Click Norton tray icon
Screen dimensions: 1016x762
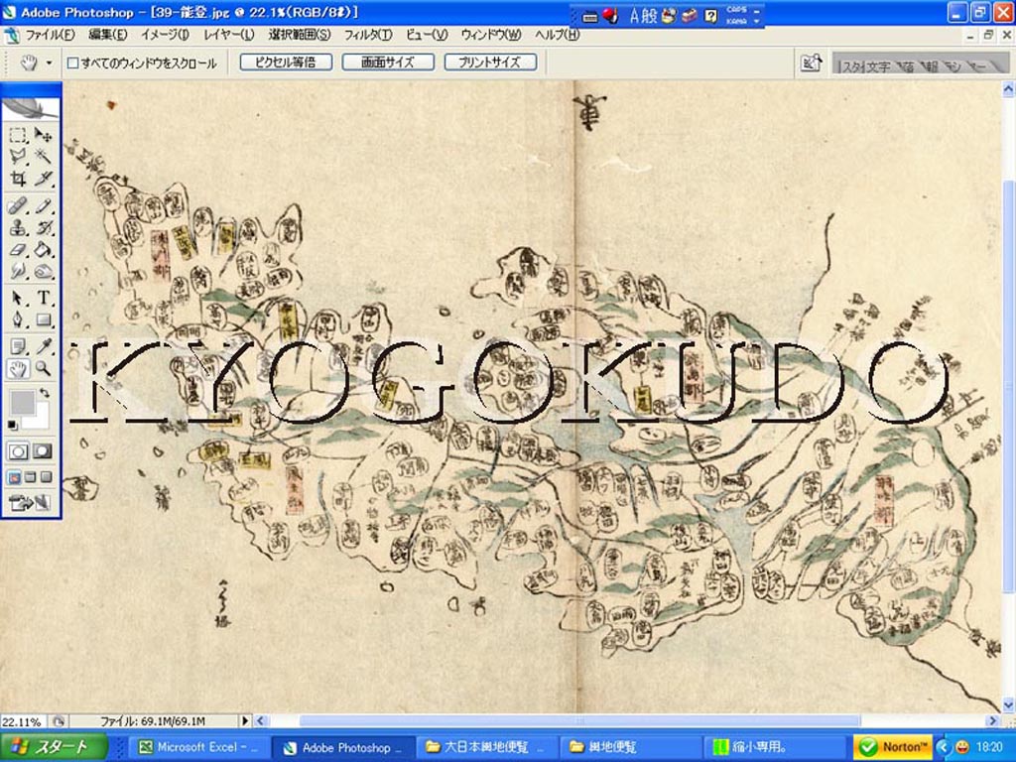pyautogui.click(x=893, y=747)
